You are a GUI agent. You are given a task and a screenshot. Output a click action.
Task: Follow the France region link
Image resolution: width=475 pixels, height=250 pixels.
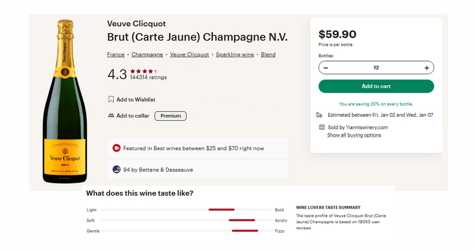(116, 54)
